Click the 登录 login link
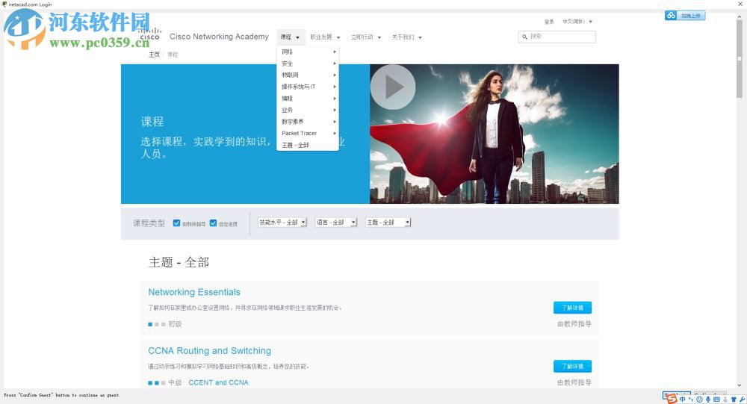Viewport: 747px width, 404px height. tap(549, 22)
